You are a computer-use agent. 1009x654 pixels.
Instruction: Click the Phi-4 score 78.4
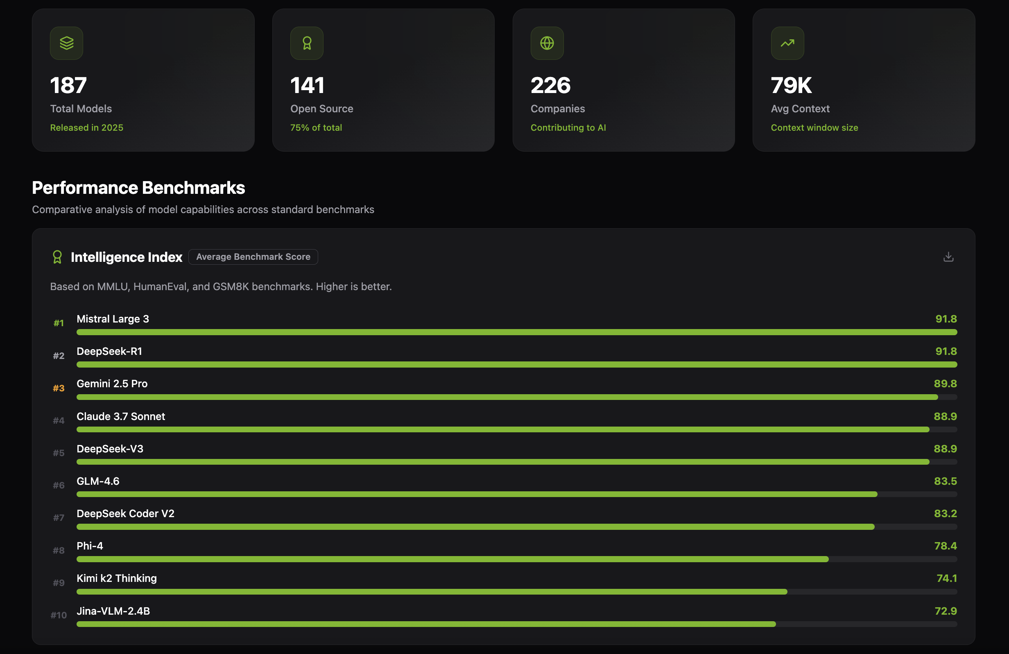(x=945, y=546)
